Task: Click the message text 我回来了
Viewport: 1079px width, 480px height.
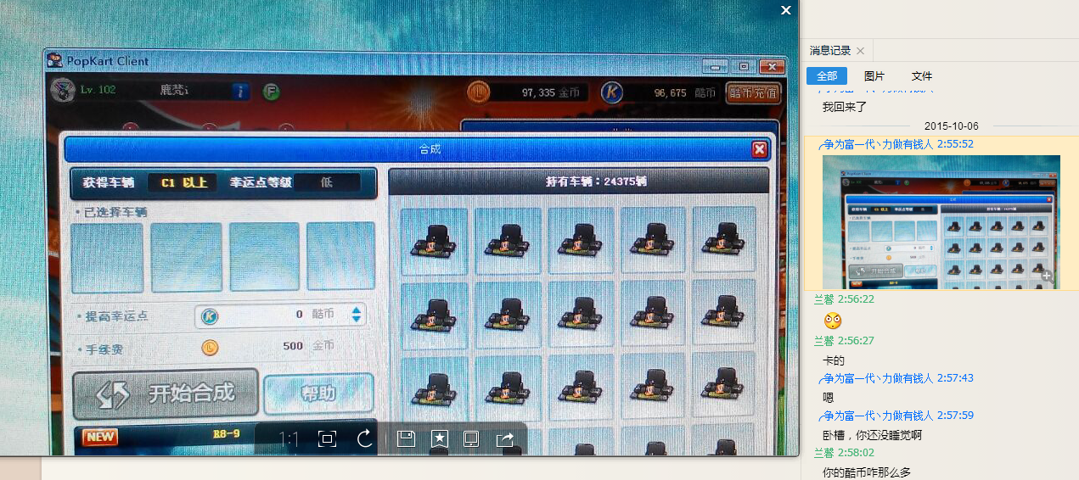Action: coord(845,108)
